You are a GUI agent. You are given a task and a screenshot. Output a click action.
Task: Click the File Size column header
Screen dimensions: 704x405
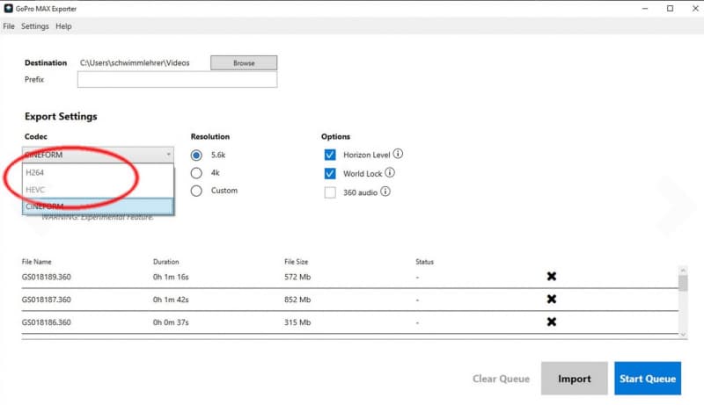click(296, 262)
